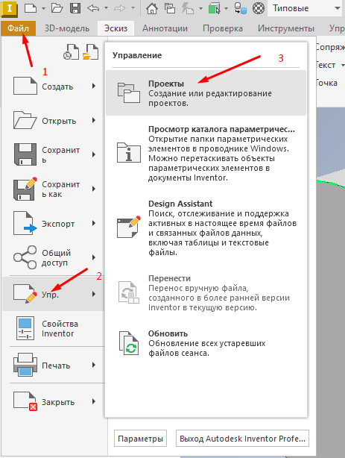The image size is (345, 458).
Task: Open the Projects icon in quick access toolbar
Action: pyautogui.click(x=170, y=8)
